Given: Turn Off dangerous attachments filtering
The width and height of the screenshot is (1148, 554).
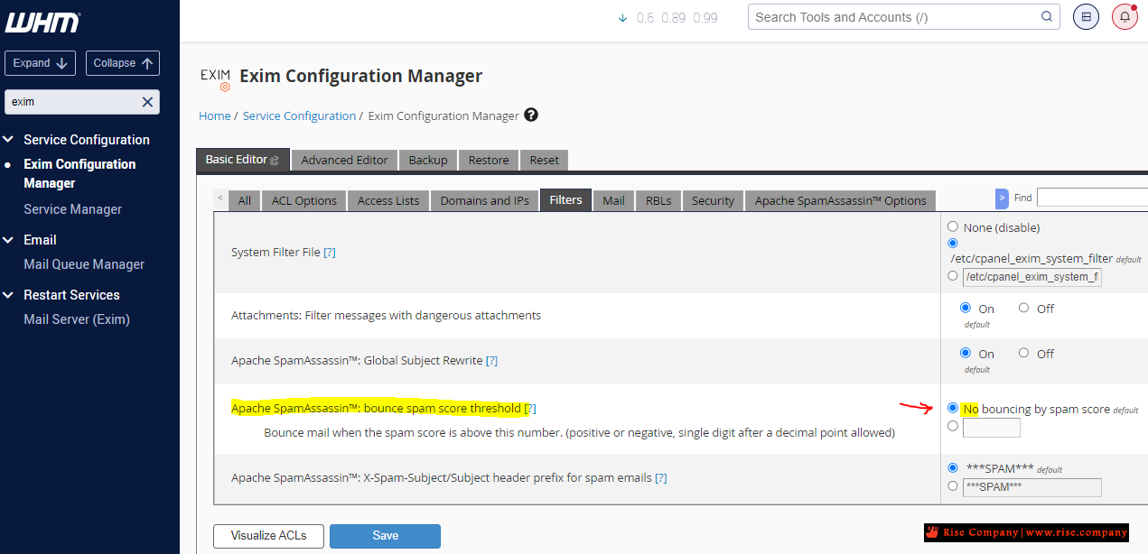Looking at the screenshot, I should 1023,308.
